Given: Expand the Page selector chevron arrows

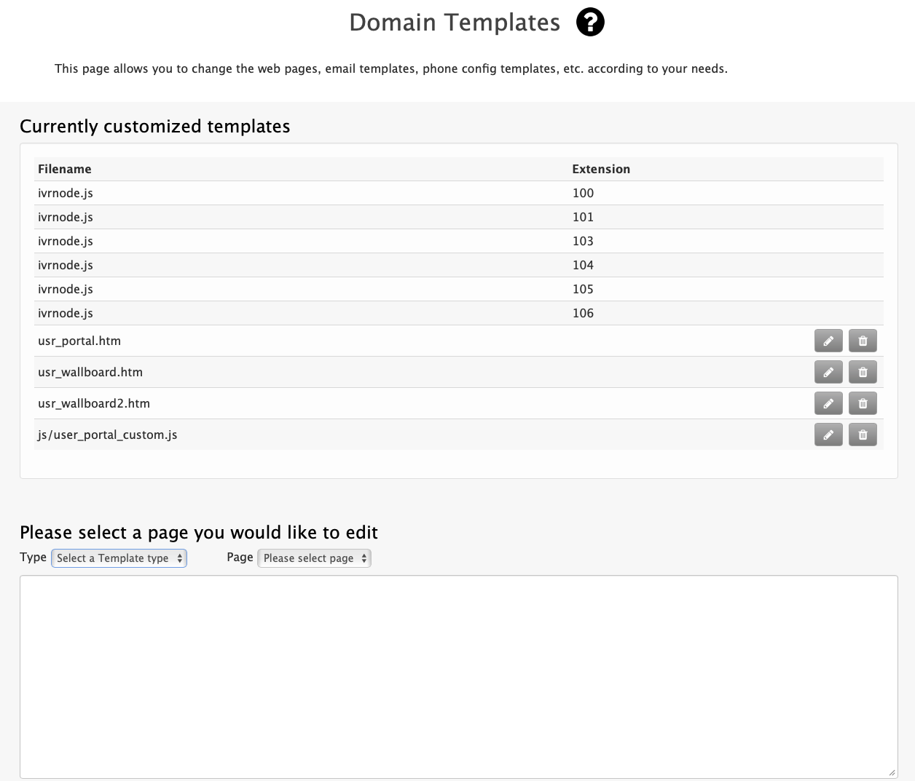Looking at the screenshot, I should [x=363, y=558].
